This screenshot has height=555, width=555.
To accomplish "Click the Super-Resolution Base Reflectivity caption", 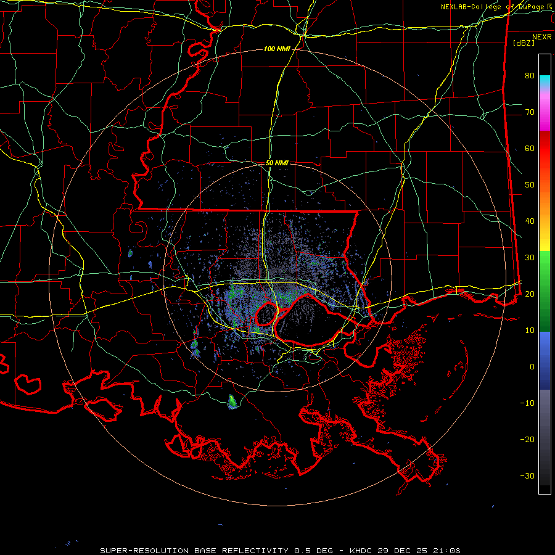I will (x=280, y=551).
